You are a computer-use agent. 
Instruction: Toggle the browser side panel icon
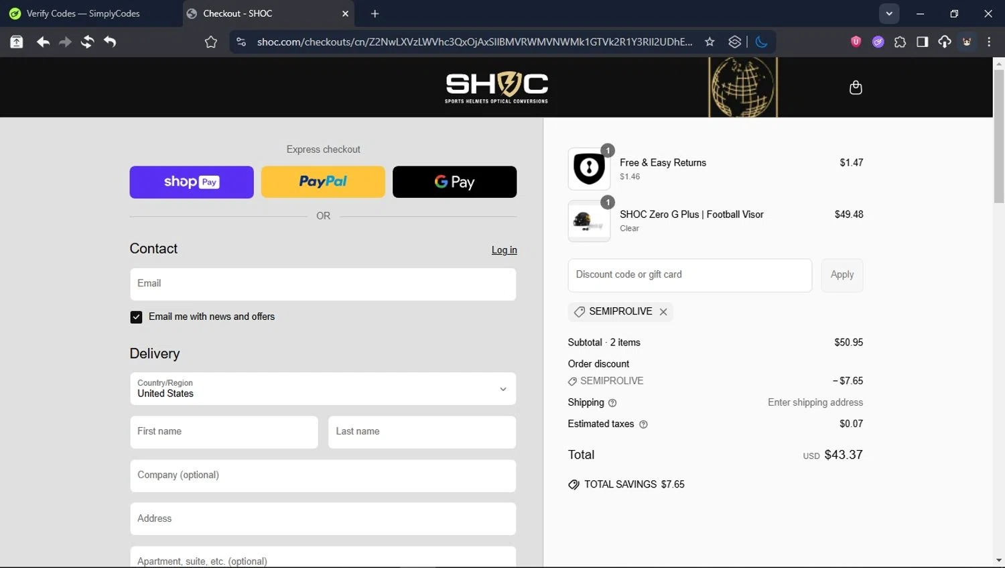tap(923, 42)
